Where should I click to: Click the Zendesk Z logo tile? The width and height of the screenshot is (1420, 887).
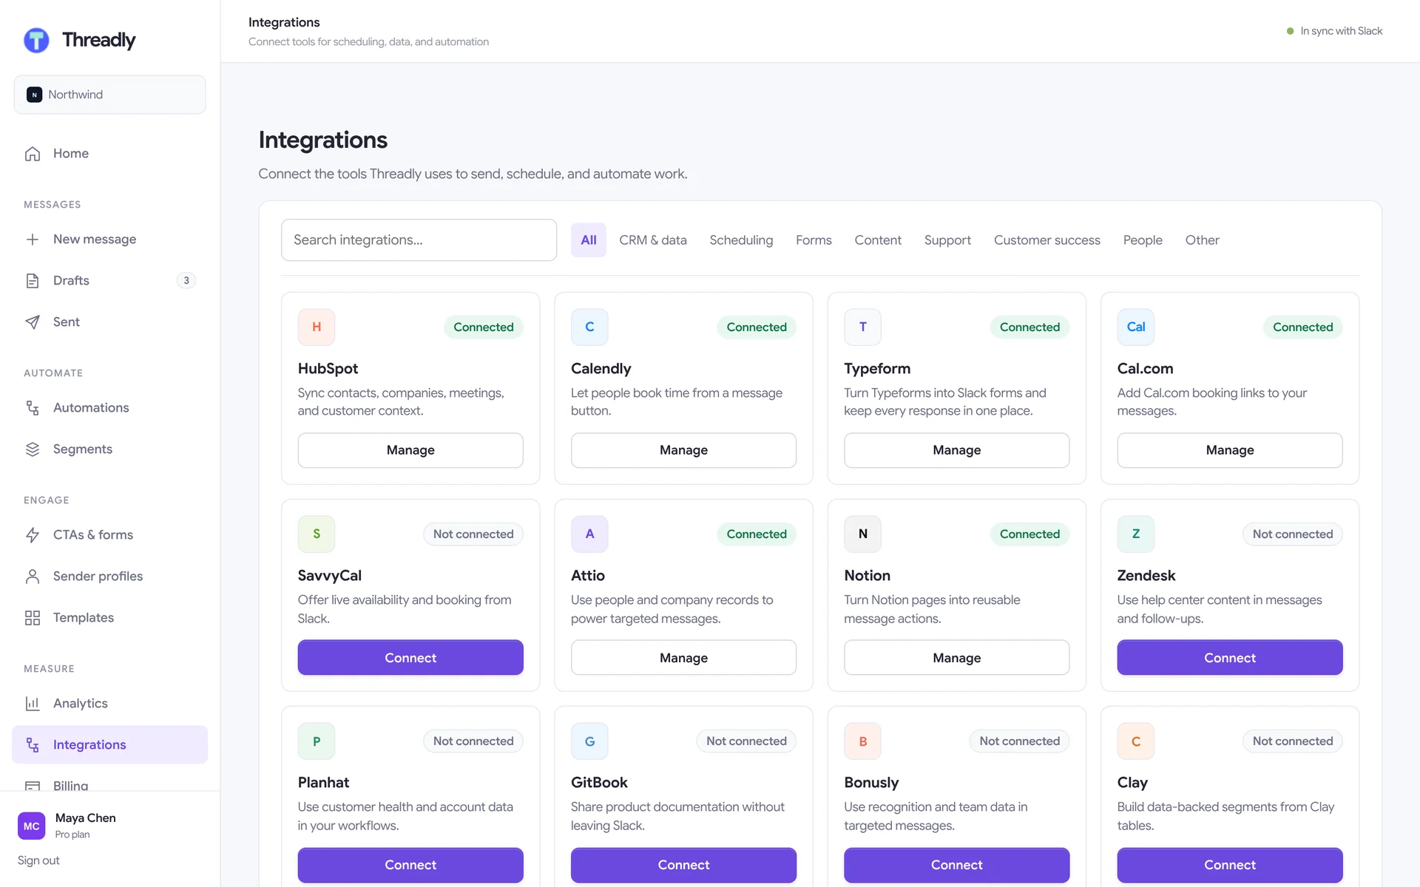point(1136,534)
